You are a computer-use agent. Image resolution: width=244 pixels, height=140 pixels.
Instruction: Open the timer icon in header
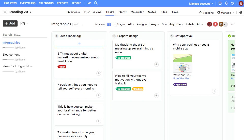220,3
